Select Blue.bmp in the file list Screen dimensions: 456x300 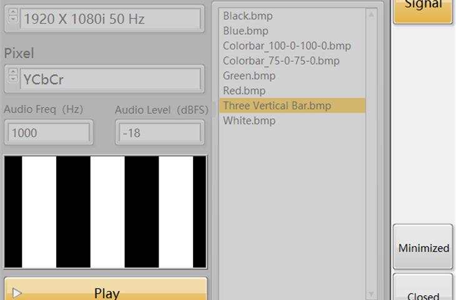[292, 31]
